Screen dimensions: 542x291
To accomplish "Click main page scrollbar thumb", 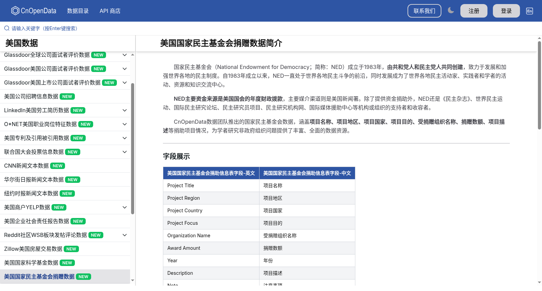I will (x=539, y=85).
